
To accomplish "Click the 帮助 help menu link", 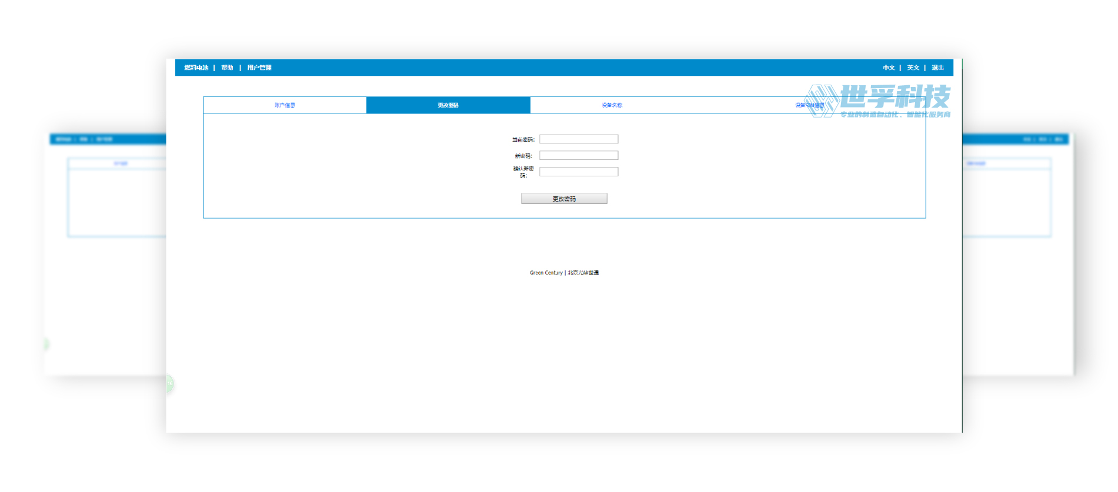I will tap(227, 68).
